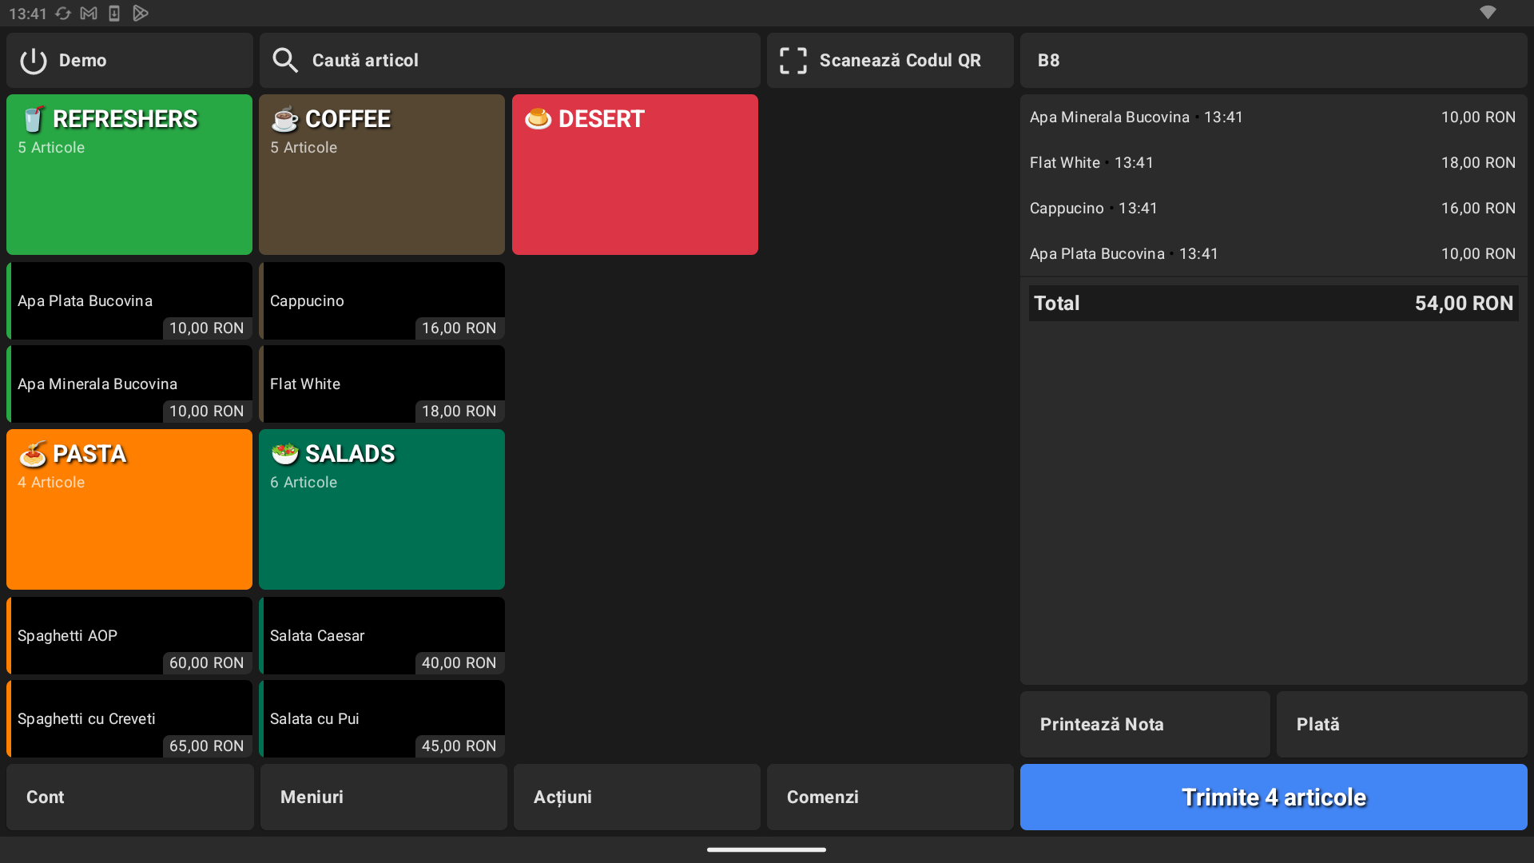Click Printează Nota button
1534x863 pixels.
point(1144,725)
